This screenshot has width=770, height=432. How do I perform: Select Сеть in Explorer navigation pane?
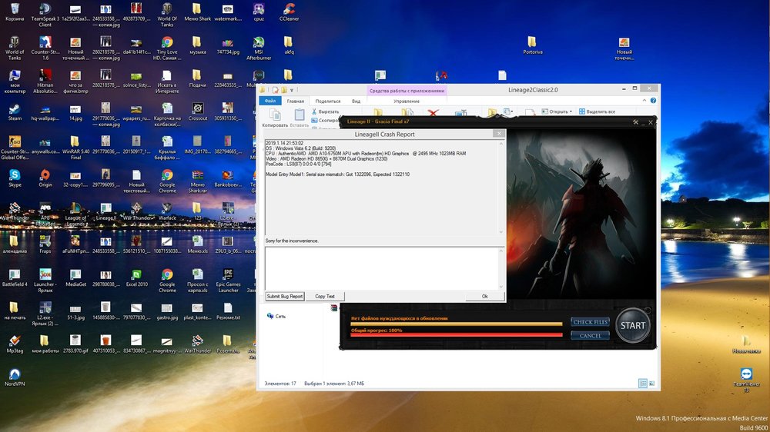[x=280, y=316]
